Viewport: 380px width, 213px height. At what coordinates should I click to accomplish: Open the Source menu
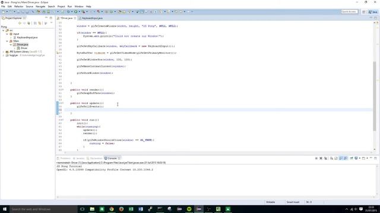[29, 7]
